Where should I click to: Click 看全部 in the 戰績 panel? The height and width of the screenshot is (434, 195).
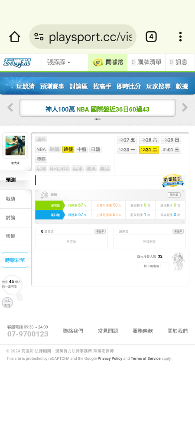point(174,195)
